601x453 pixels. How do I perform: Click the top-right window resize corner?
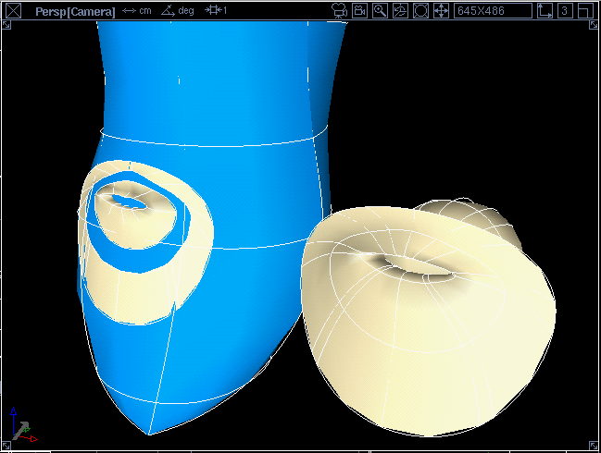coord(594,25)
